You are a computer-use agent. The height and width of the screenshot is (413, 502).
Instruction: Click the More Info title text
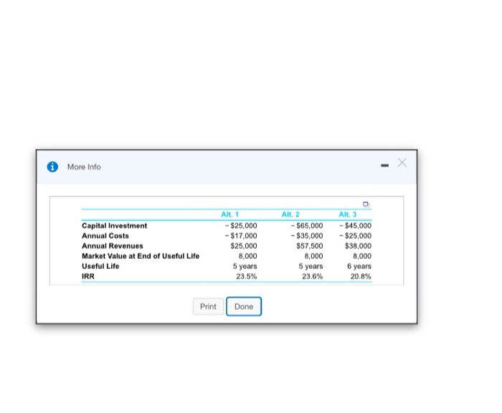(x=84, y=167)
